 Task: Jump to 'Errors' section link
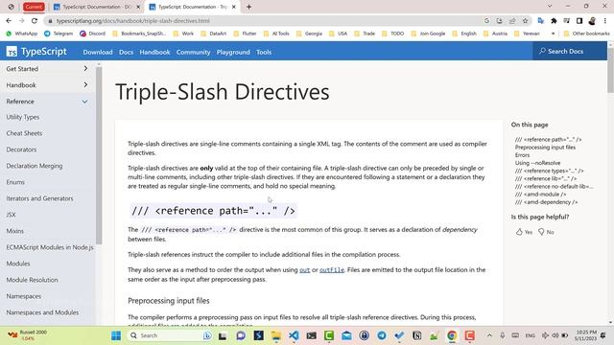522,155
